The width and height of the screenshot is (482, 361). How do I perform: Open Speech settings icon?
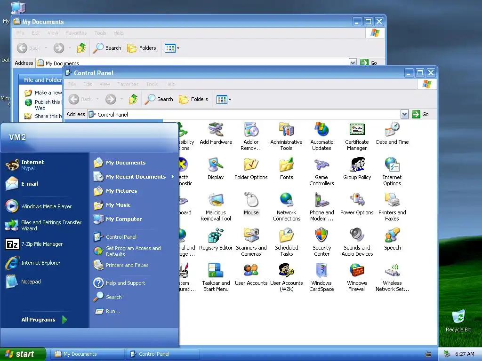click(392, 239)
